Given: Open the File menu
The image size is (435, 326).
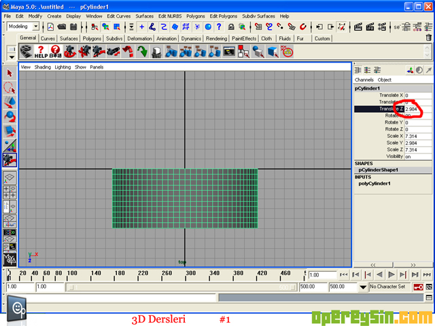Looking at the screenshot, I should (7, 16).
